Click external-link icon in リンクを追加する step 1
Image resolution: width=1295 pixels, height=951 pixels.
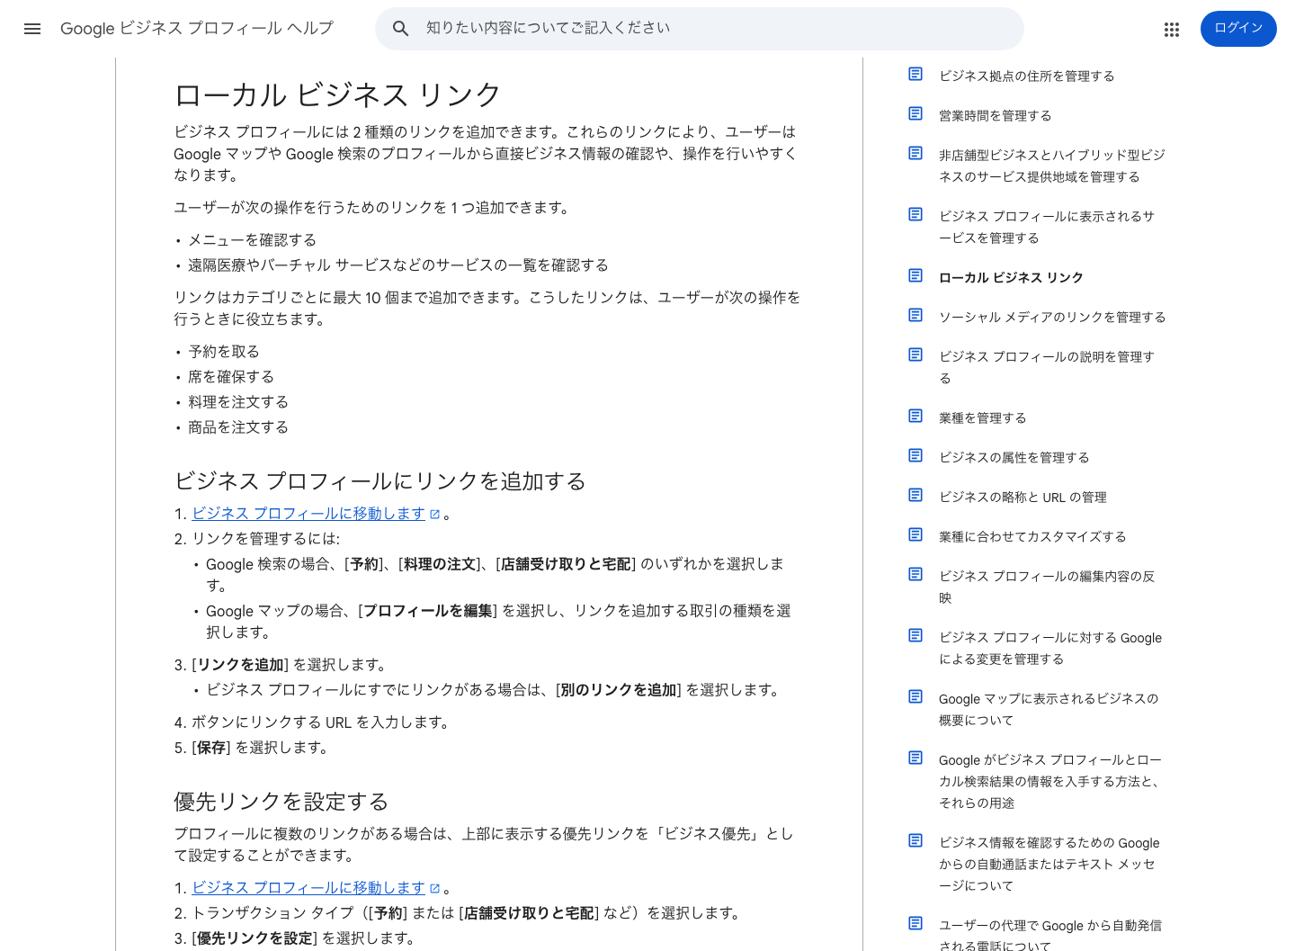434,515
